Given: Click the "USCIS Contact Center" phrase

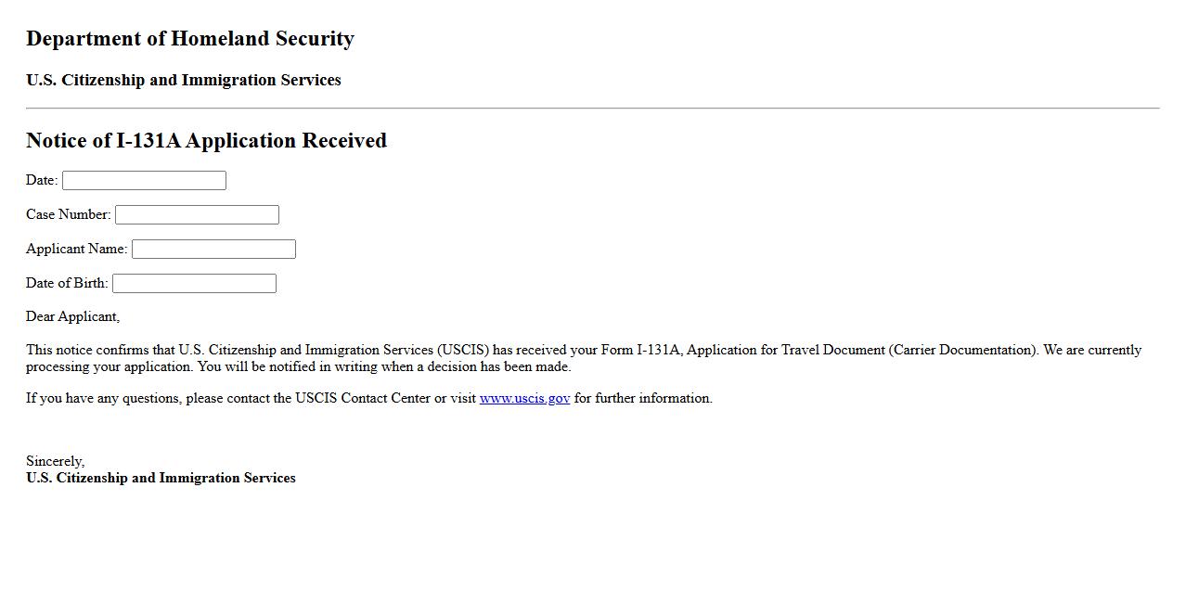Looking at the screenshot, I should (363, 399).
